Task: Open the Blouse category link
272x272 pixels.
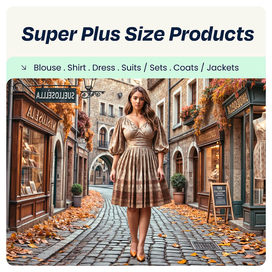Action: click(47, 68)
